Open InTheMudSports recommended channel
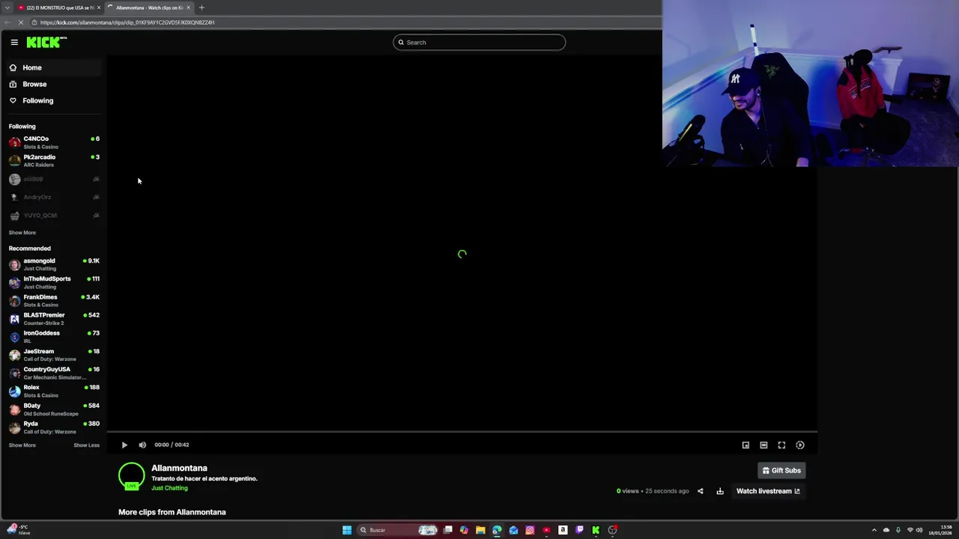Viewport: 959px width, 539px height. [52, 282]
